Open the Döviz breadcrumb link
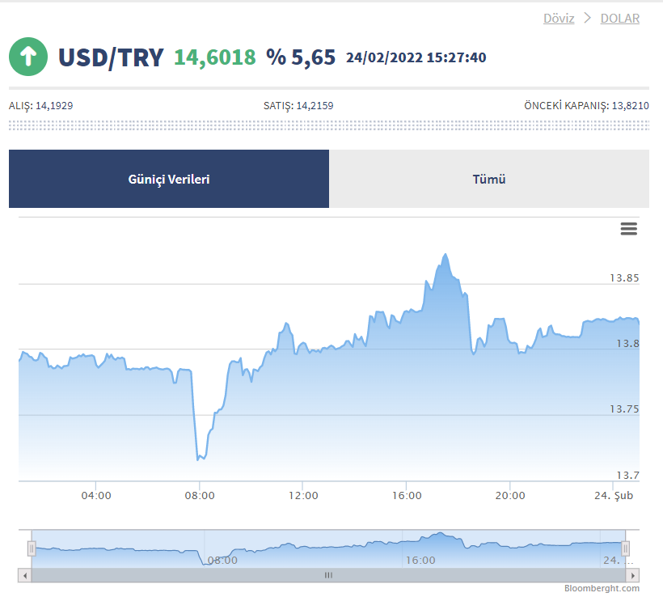 coord(559,18)
